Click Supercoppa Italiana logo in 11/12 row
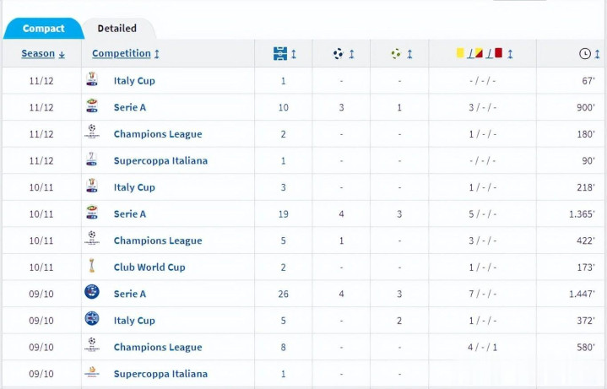Image resolution: width=607 pixels, height=389 pixels. (92, 160)
